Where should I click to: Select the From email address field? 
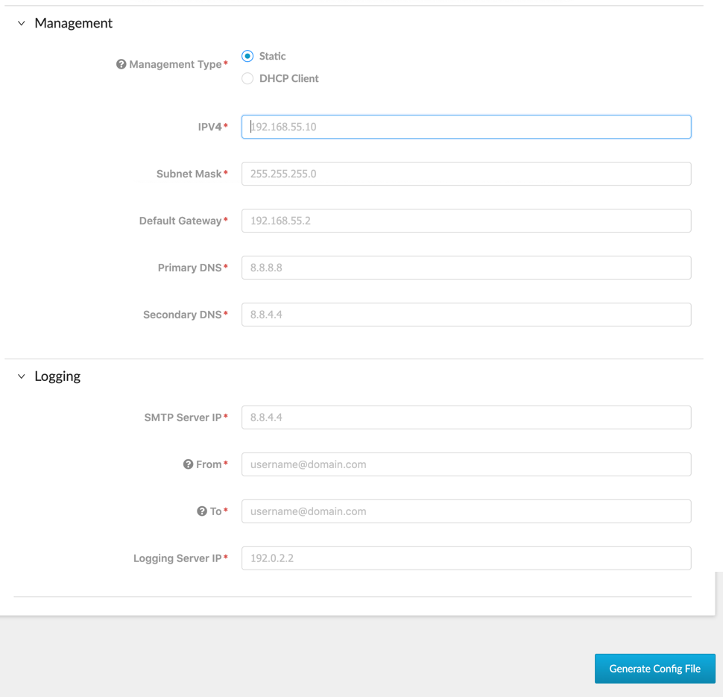465,464
